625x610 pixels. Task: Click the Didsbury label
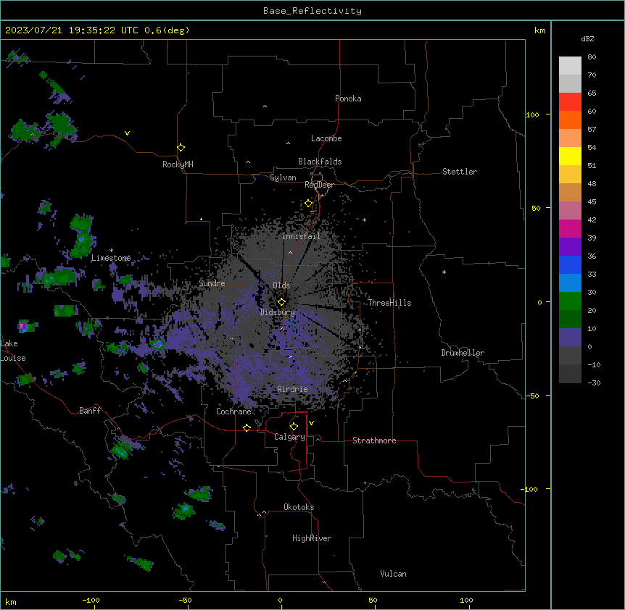(277, 312)
